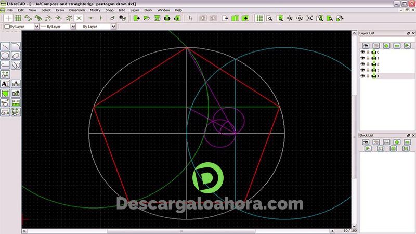
Task: Click the Auto Zoom icon
Action: click(x=309, y=18)
